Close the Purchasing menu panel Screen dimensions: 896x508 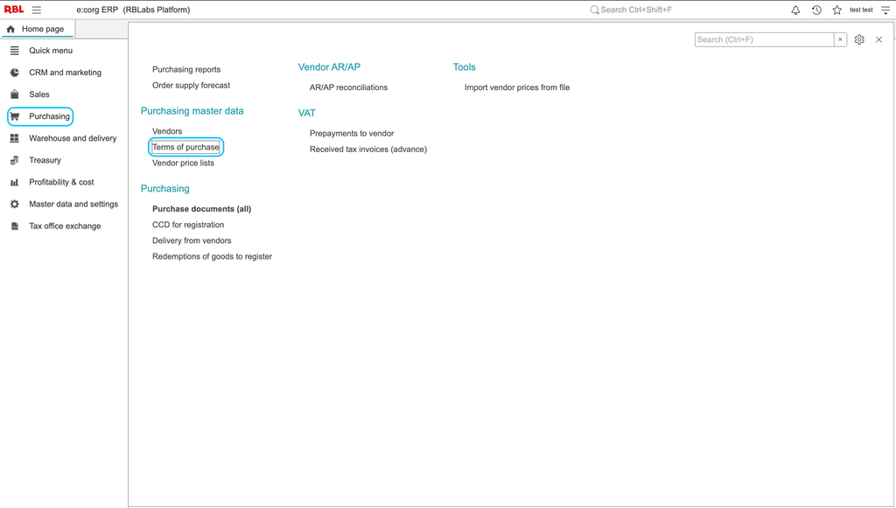(x=878, y=39)
